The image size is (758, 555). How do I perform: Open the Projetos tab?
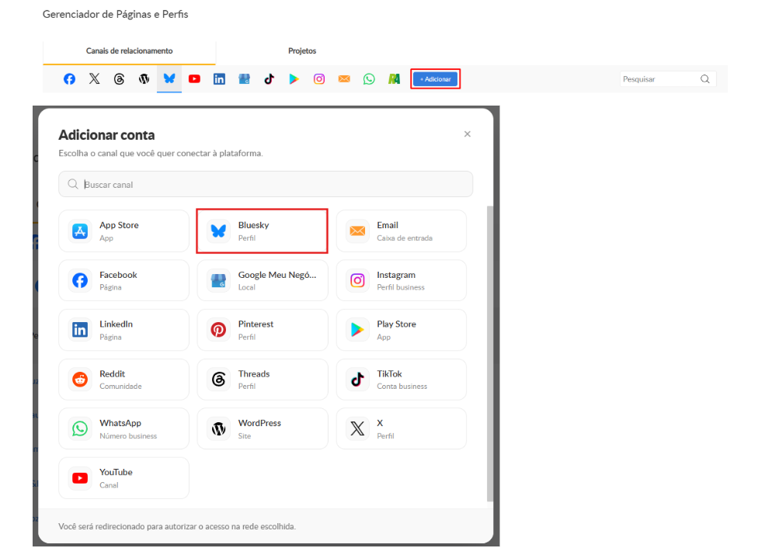[x=302, y=51]
